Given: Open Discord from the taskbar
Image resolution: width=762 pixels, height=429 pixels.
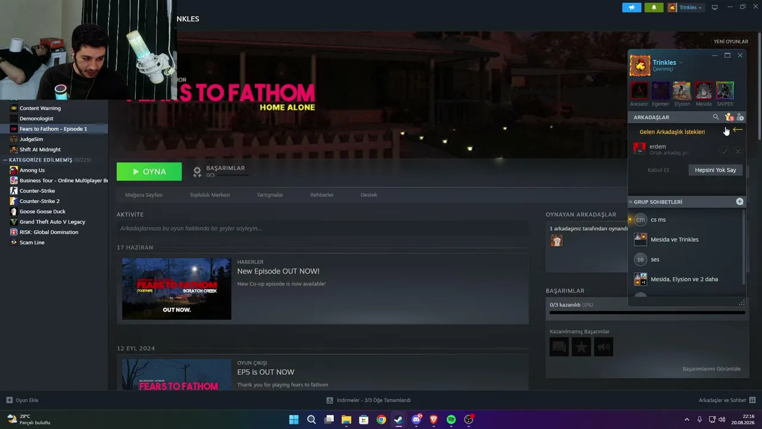Looking at the screenshot, I should tap(416, 419).
